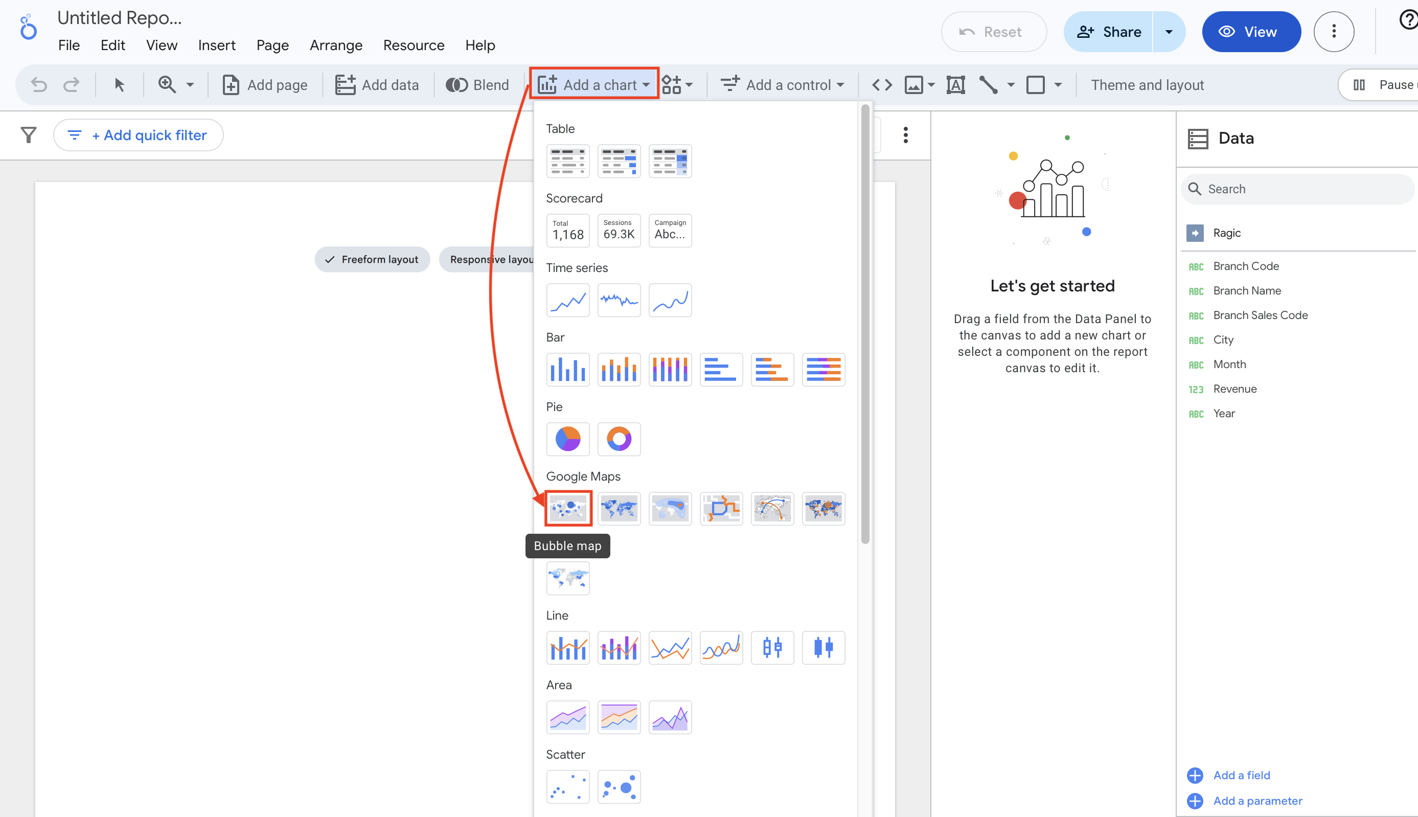This screenshot has width=1418, height=817.
Task: Insert a Stacked column chart
Action: (x=619, y=370)
